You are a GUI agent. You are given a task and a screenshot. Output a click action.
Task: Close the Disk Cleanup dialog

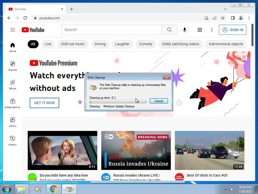167,77
